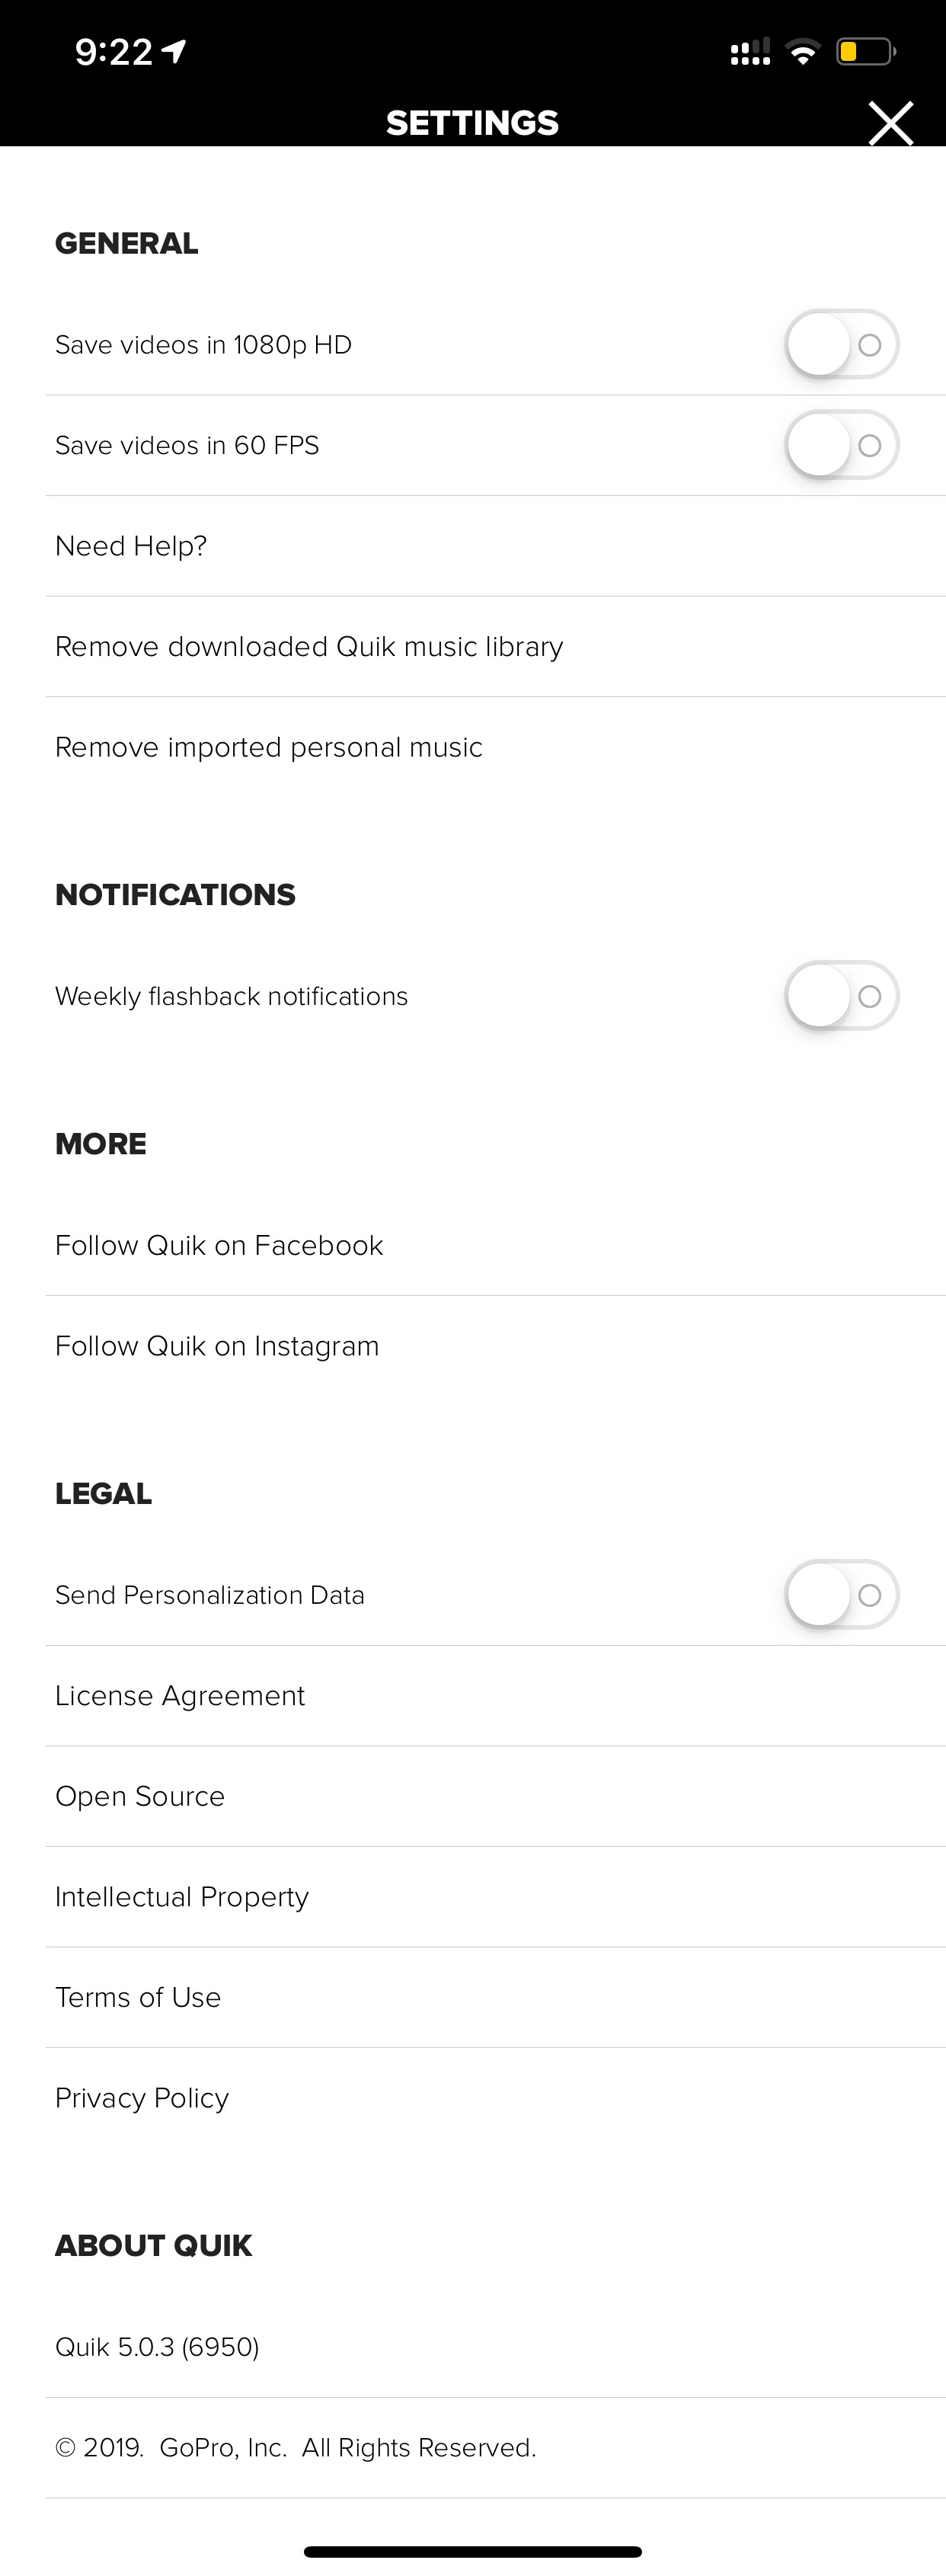Tap Remove downloaded Quik music library
946x2576 pixels.
tap(495, 647)
